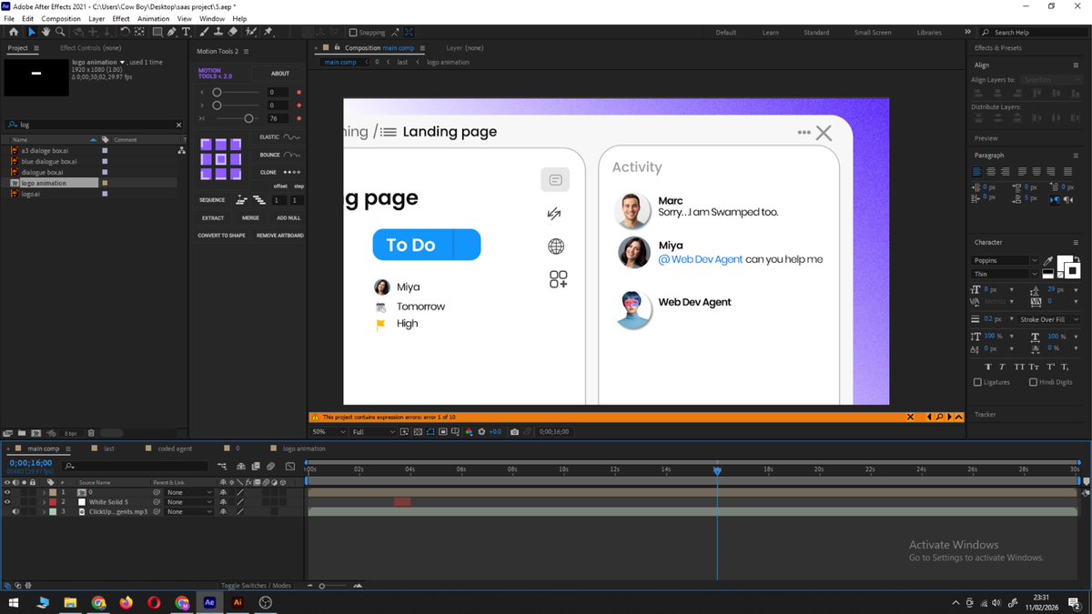Viewport: 1092px width, 614px height.
Task: Enable the Snapping checkbox
Action: pyautogui.click(x=353, y=32)
